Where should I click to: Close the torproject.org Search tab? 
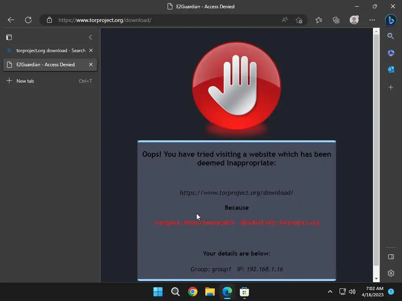click(91, 51)
